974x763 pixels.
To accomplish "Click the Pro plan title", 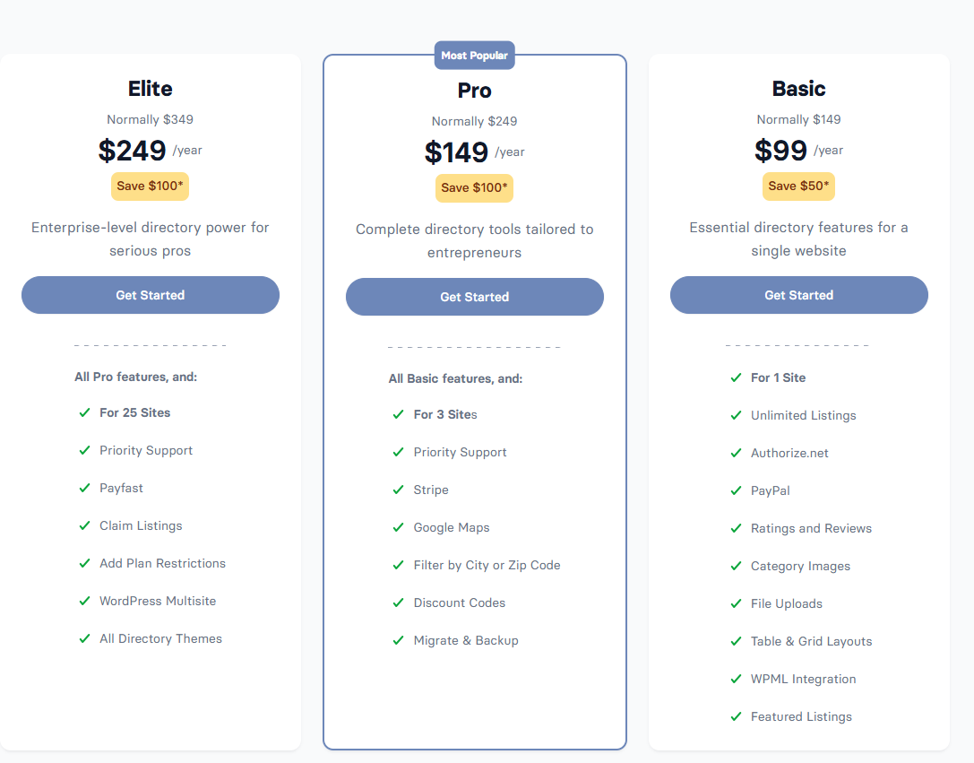I will (474, 91).
